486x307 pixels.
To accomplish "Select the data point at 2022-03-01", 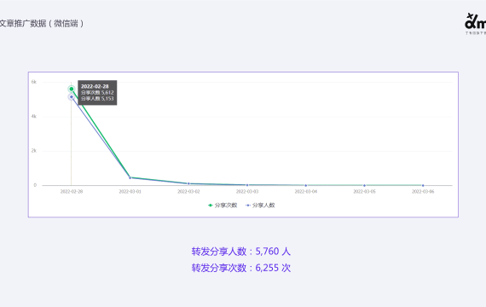I will [130, 177].
